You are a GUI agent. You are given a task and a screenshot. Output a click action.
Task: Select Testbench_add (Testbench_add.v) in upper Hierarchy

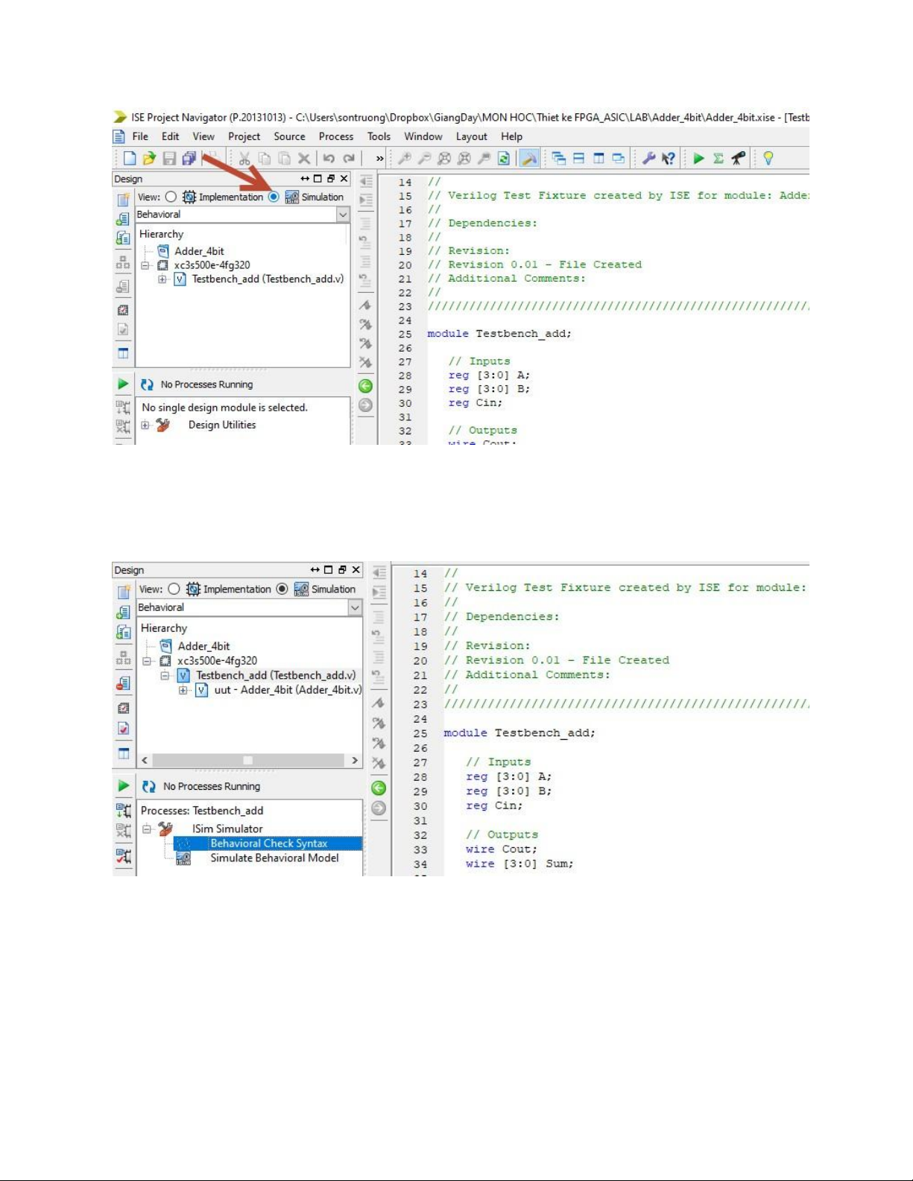coord(268,279)
